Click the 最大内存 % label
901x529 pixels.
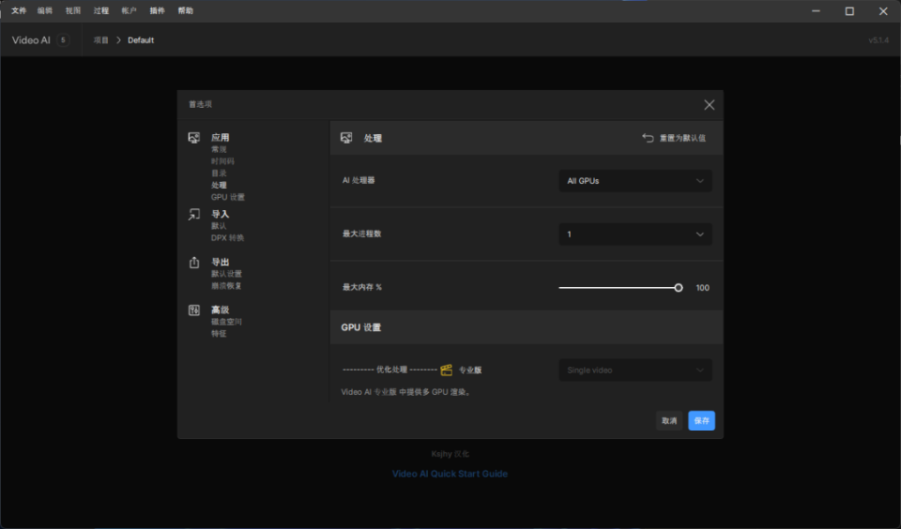[362, 287]
